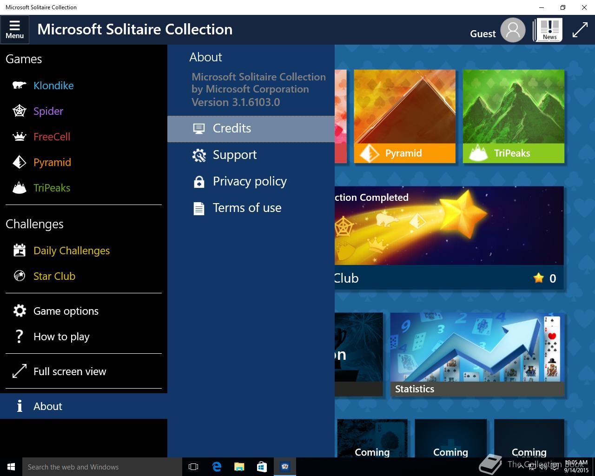Click the Guest account label
Screen dimensions: 595x476
(483, 34)
